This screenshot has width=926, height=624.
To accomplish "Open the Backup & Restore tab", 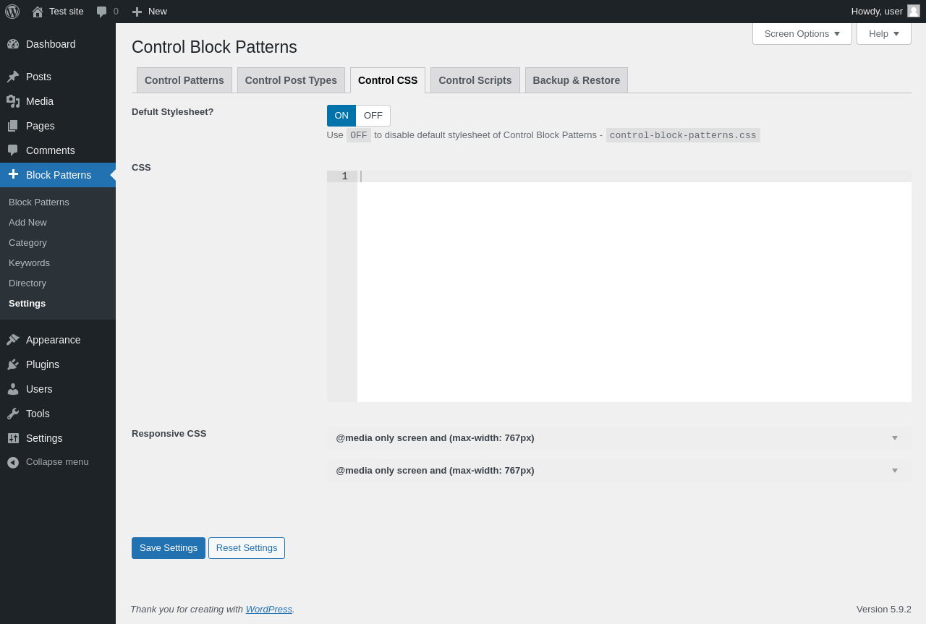I will (x=576, y=80).
